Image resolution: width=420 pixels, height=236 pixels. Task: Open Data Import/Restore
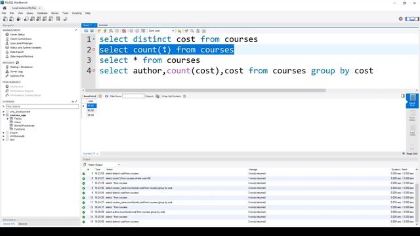tap(22, 56)
